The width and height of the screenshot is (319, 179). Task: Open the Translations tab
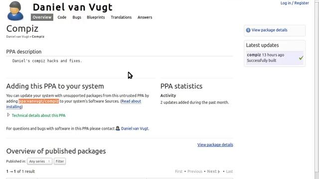(121, 17)
